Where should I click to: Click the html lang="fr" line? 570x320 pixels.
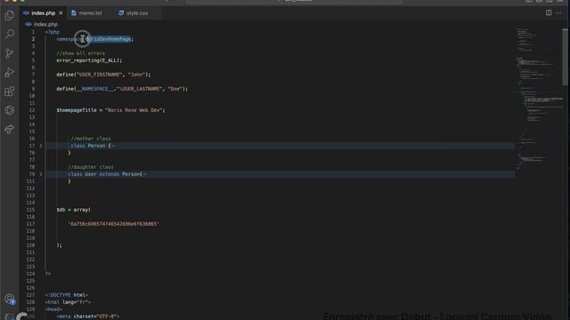point(68,302)
